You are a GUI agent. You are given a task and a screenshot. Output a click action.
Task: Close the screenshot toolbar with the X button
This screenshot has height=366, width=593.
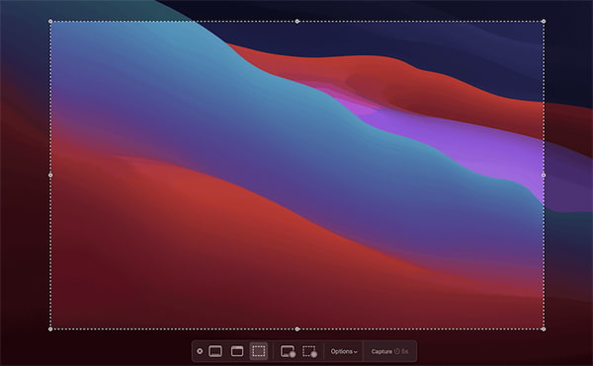click(200, 351)
